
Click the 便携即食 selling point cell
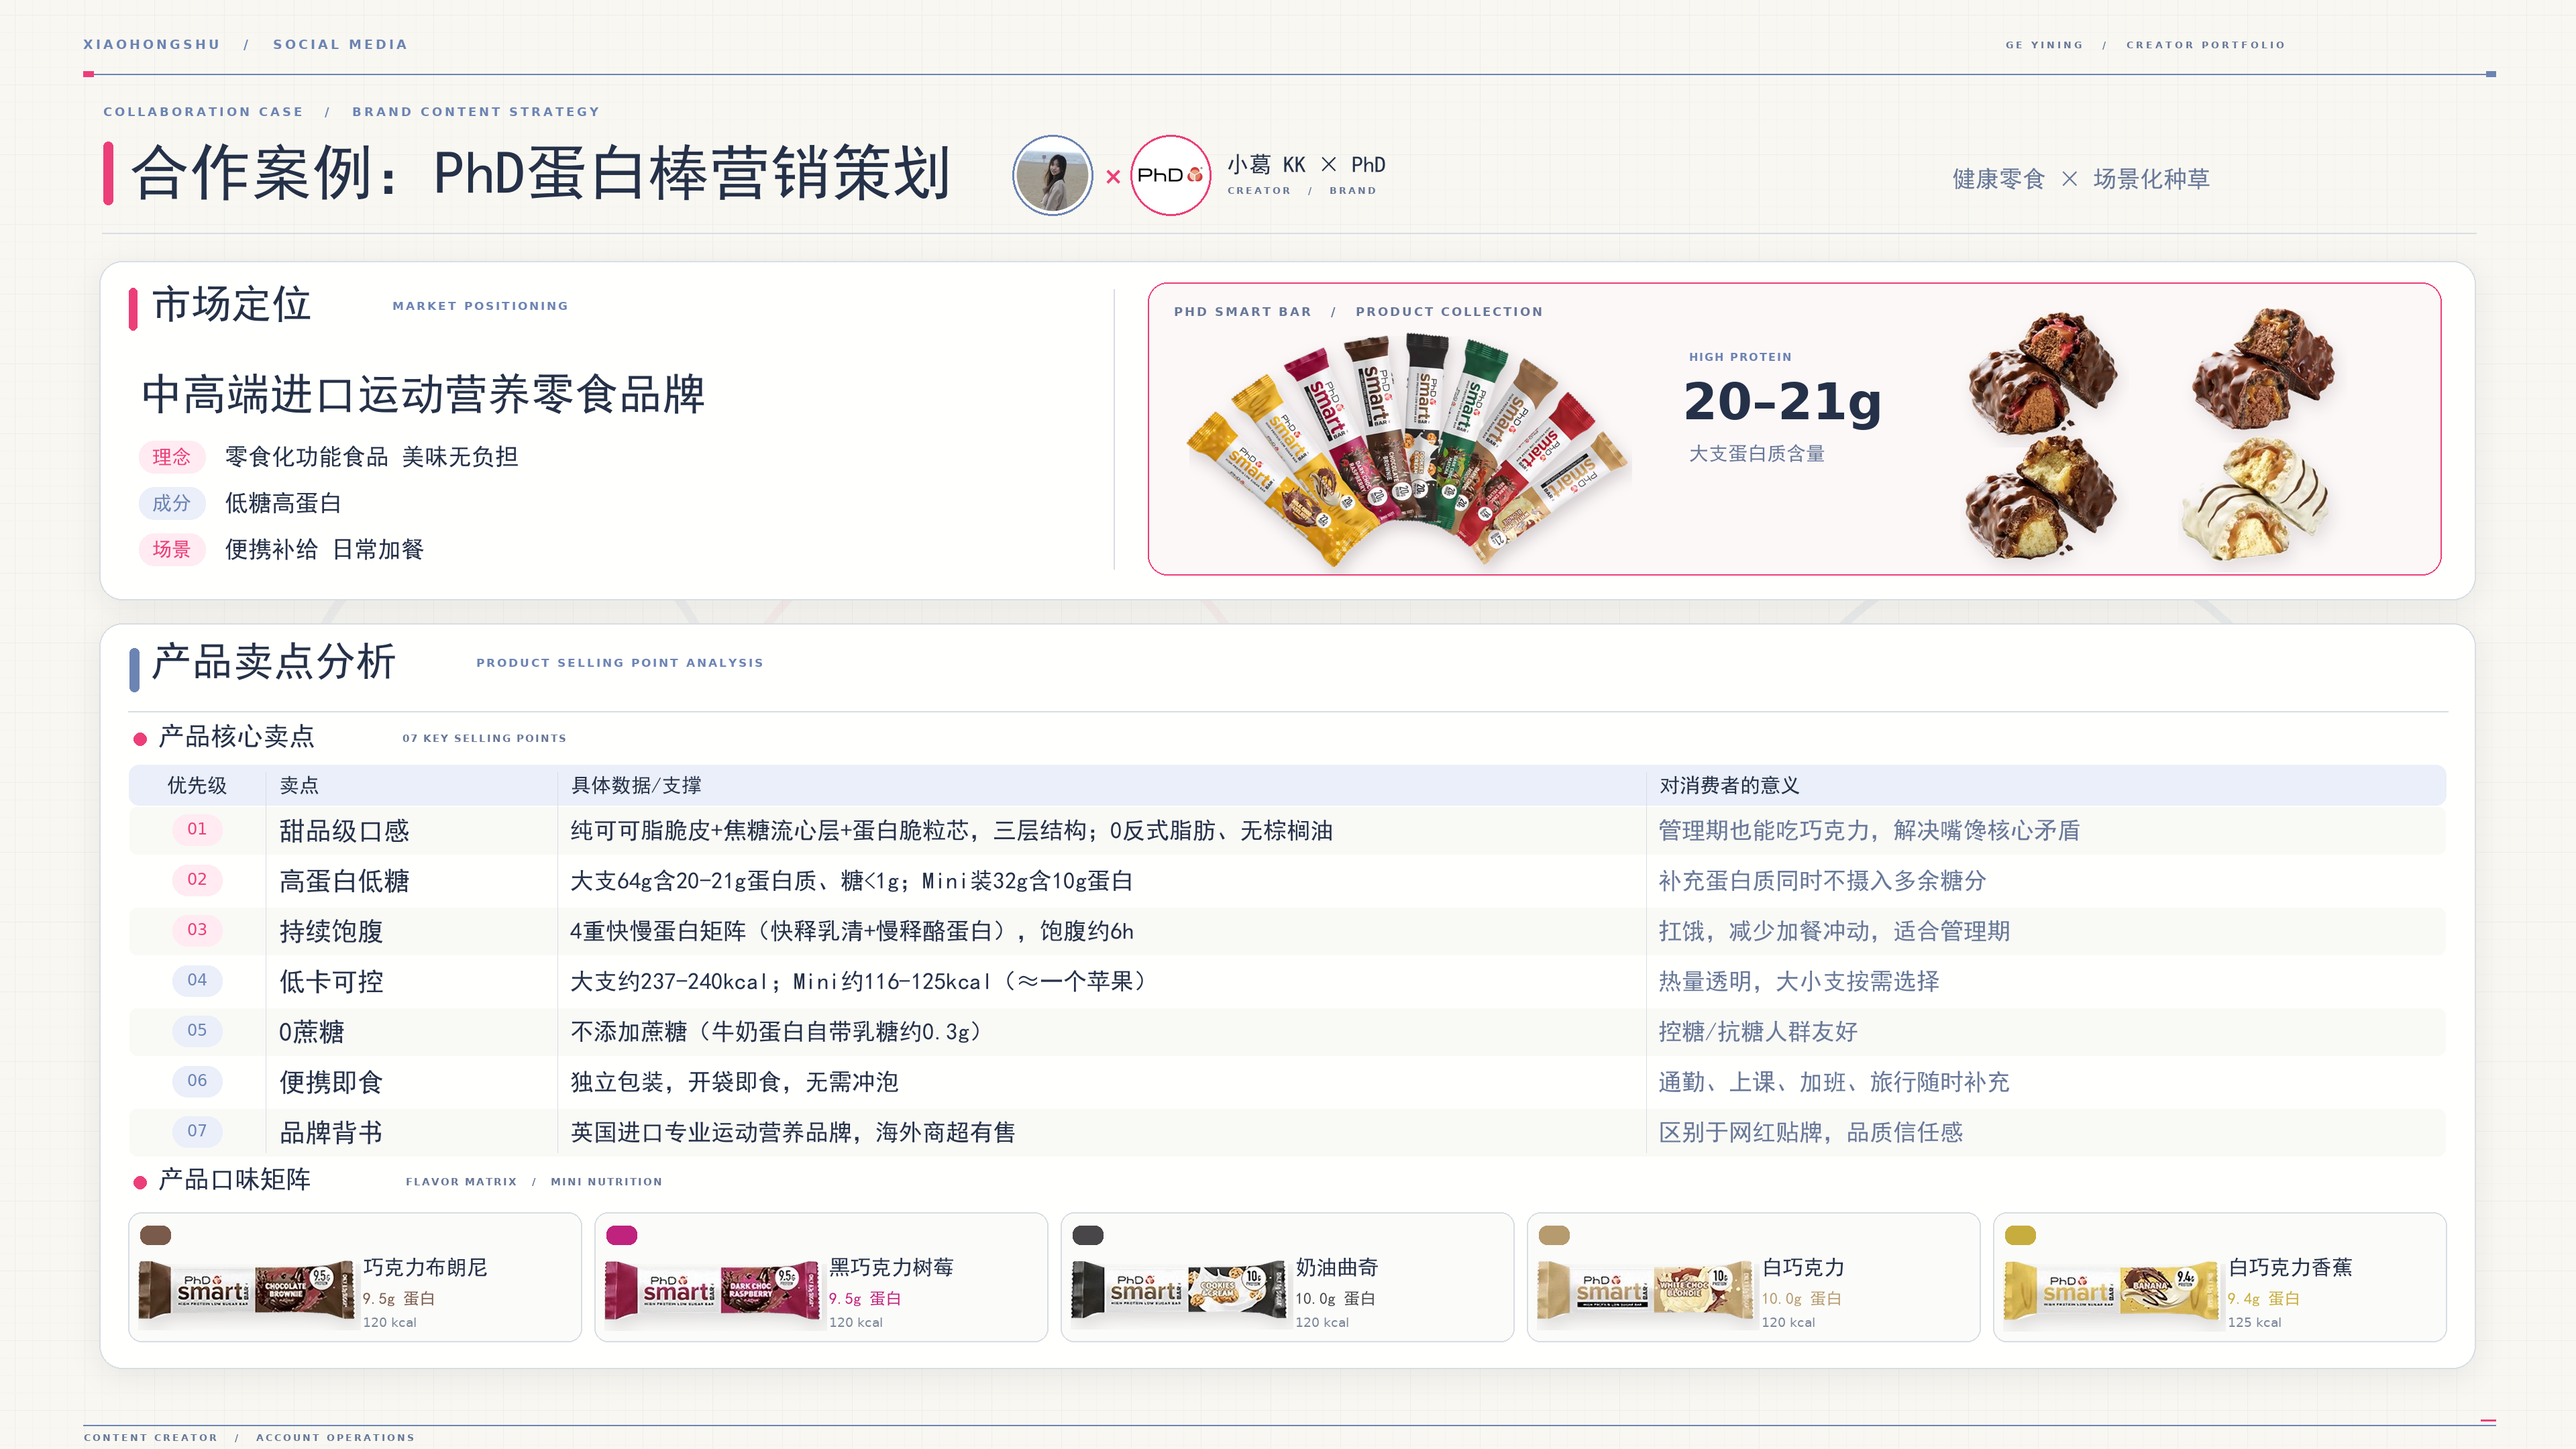pyautogui.click(x=331, y=1082)
